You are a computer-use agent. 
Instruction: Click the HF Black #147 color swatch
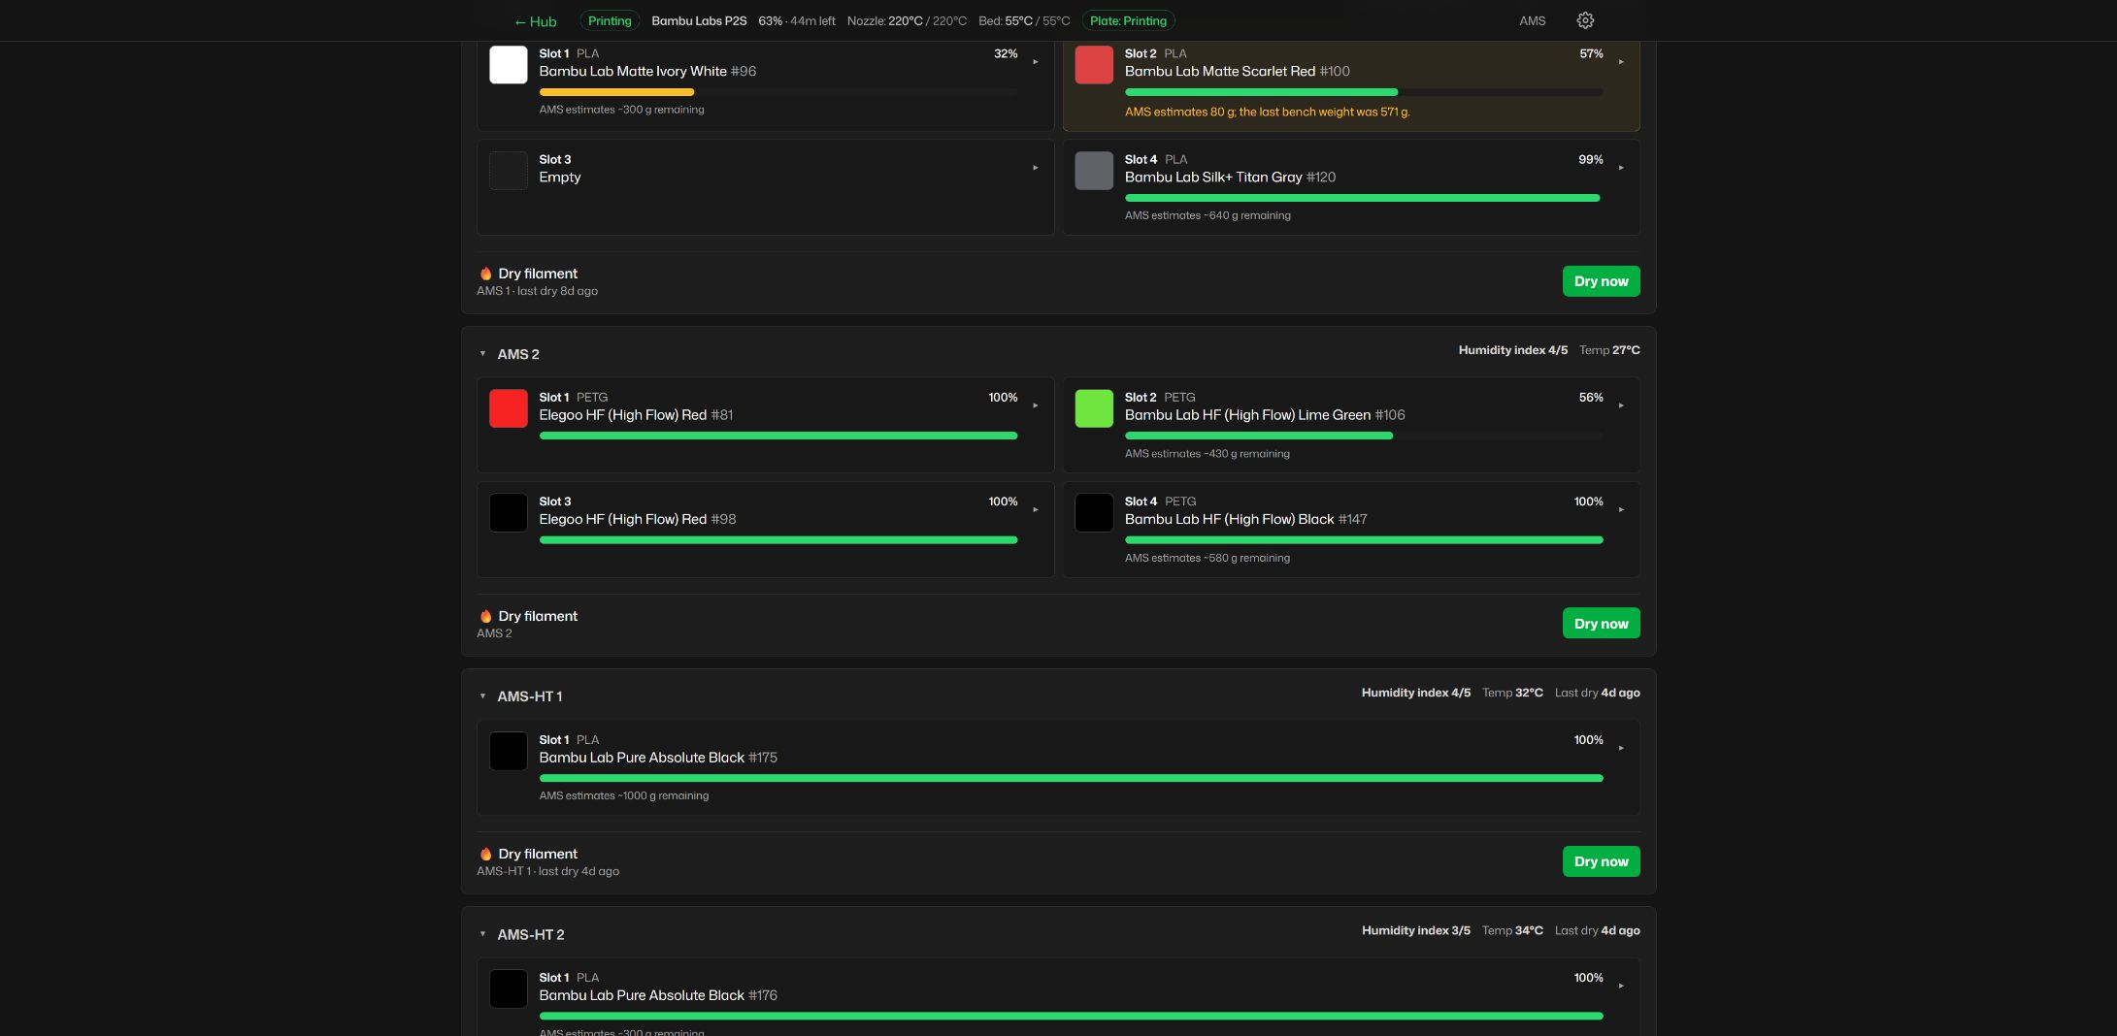(x=1094, y=512)
